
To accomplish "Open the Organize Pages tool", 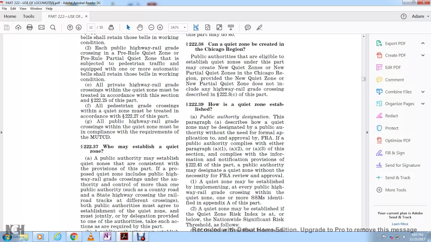I will tap(399, 104).
